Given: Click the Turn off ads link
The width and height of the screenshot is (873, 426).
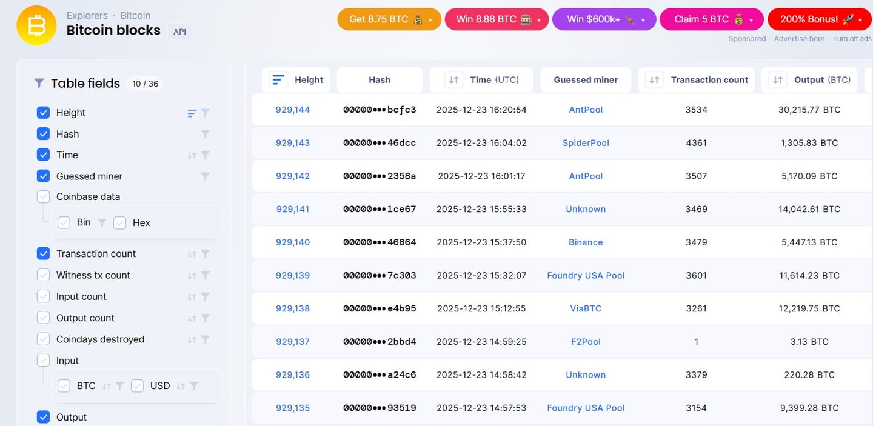Looking at the screenshot, I should coord(852,38).
